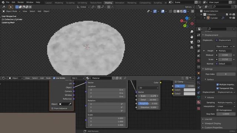
Task: Select the tweak select tool icon
Action: click(x=11, y=7)
